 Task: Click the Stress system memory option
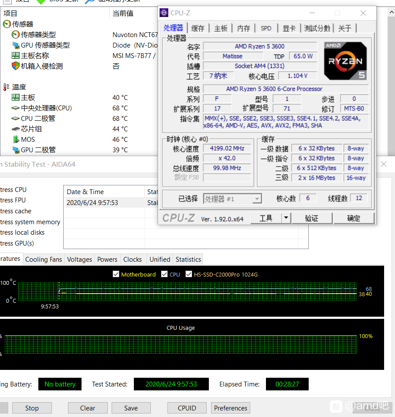[x=30, y=222]
